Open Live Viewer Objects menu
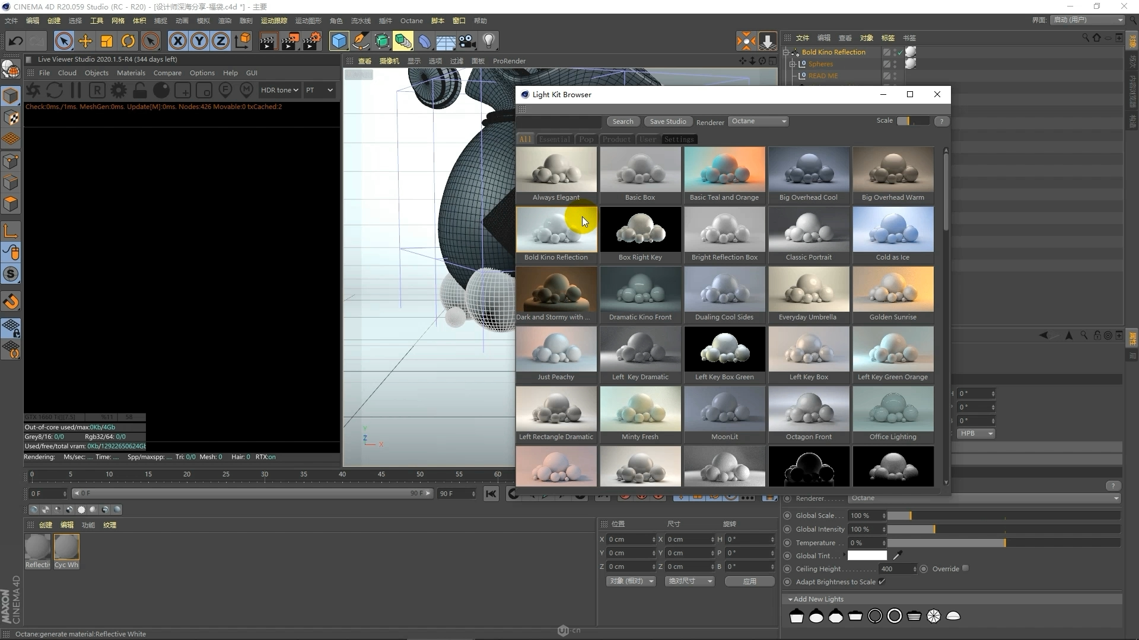 click(x=96, y=73)
